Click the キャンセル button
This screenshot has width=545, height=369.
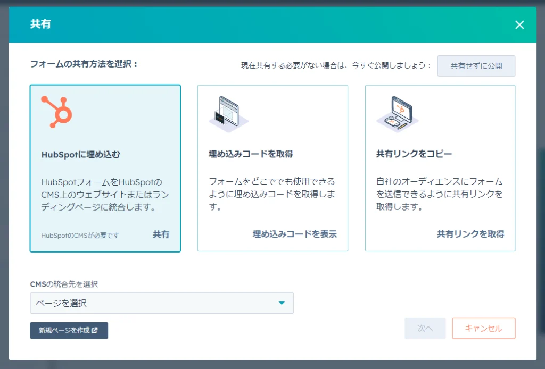pos(483,329)
